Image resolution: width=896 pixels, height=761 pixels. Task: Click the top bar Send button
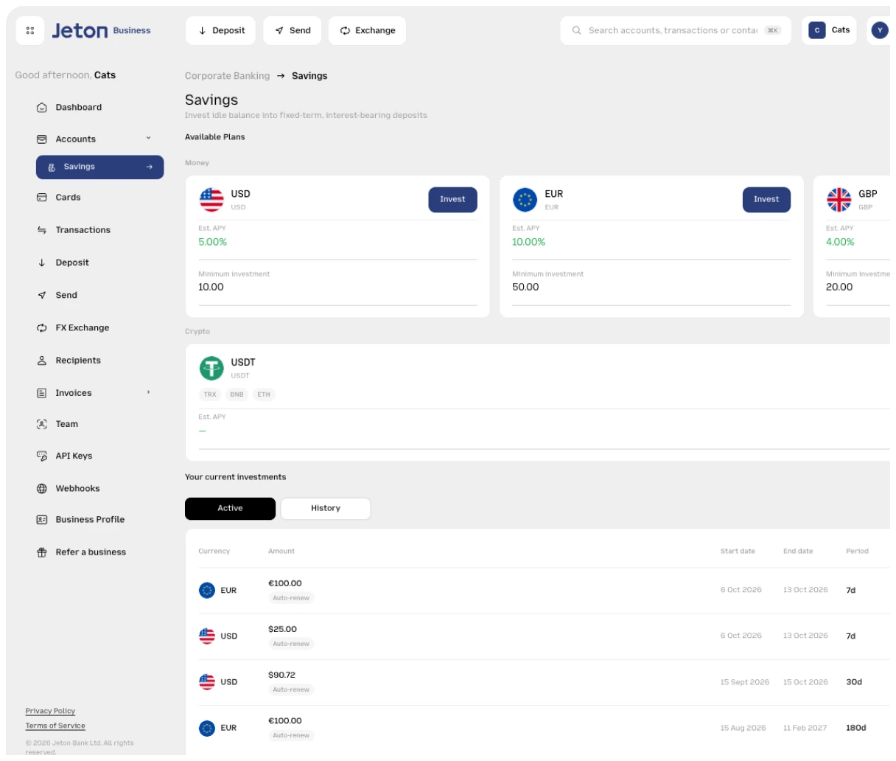293,30
